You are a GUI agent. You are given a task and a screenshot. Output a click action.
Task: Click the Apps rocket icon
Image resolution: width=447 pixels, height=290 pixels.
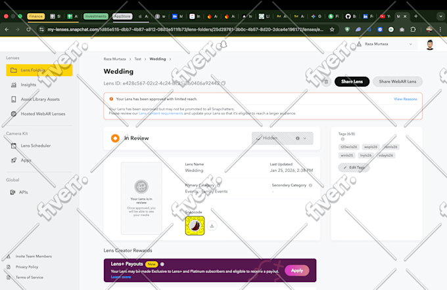click(13, 160)
